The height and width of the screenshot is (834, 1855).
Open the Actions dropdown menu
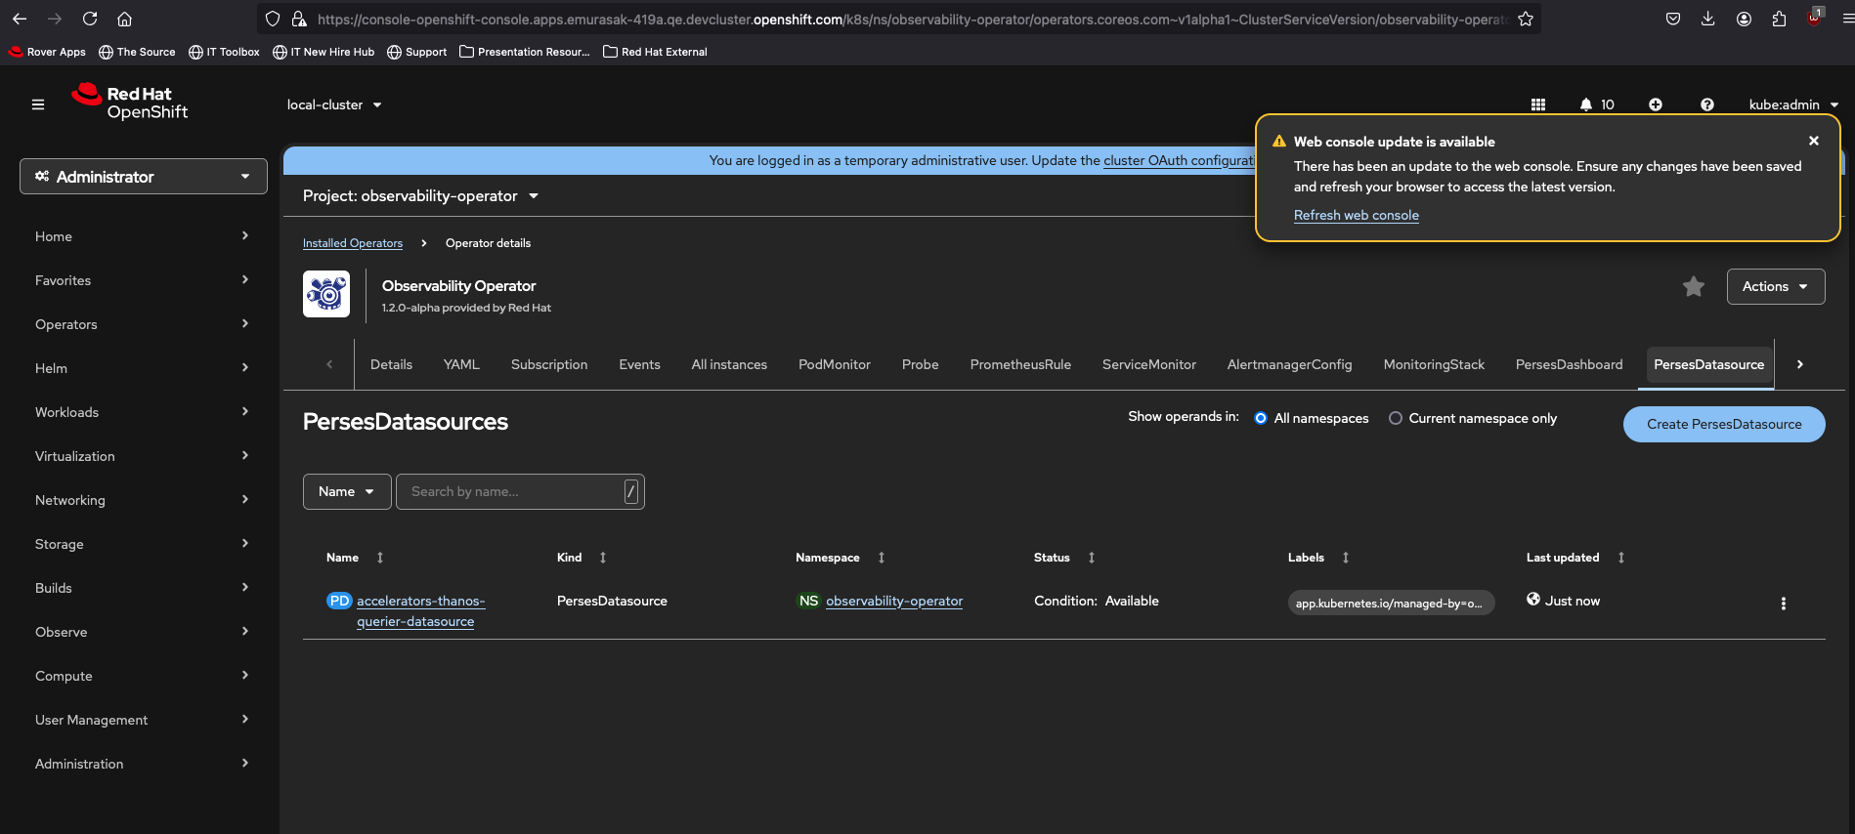click(1776, 286)
